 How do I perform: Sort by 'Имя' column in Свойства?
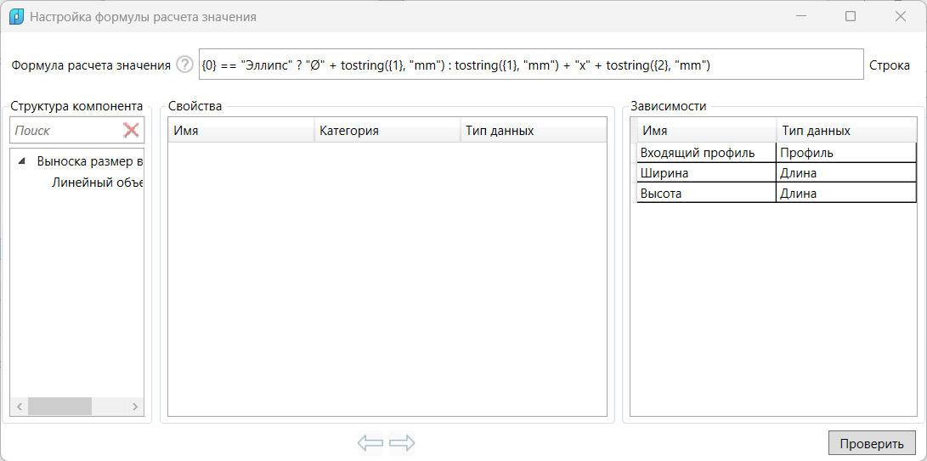[240, 131]
